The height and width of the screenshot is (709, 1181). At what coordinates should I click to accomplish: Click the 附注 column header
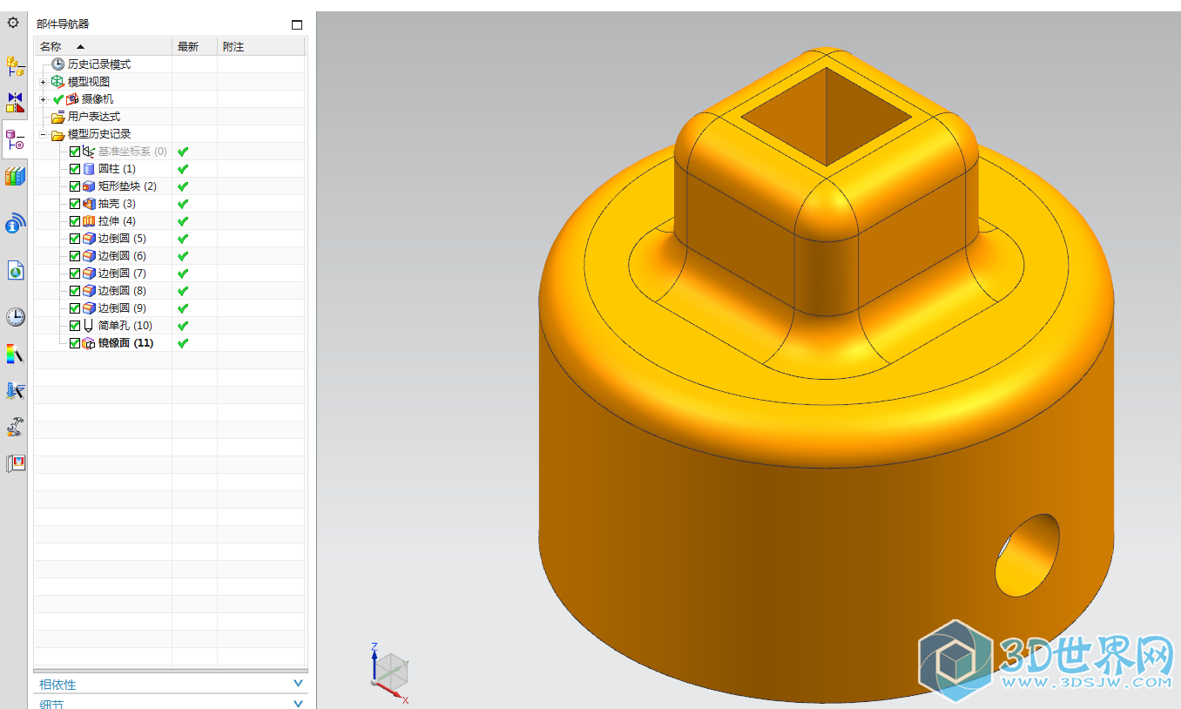261,47
